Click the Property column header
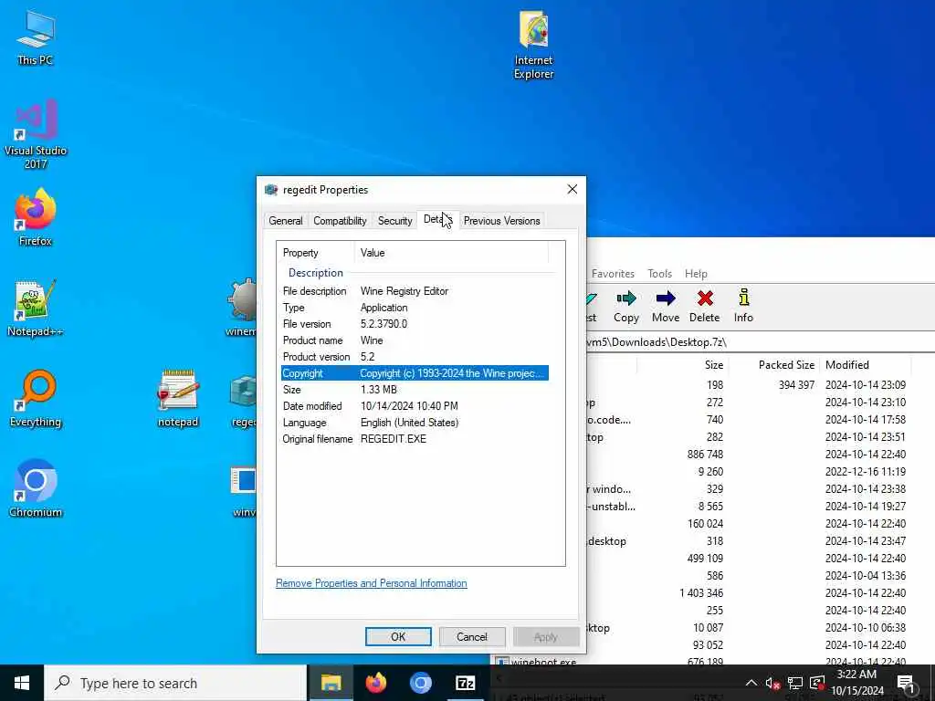This screenshot has height=701, width=935. 315,253
